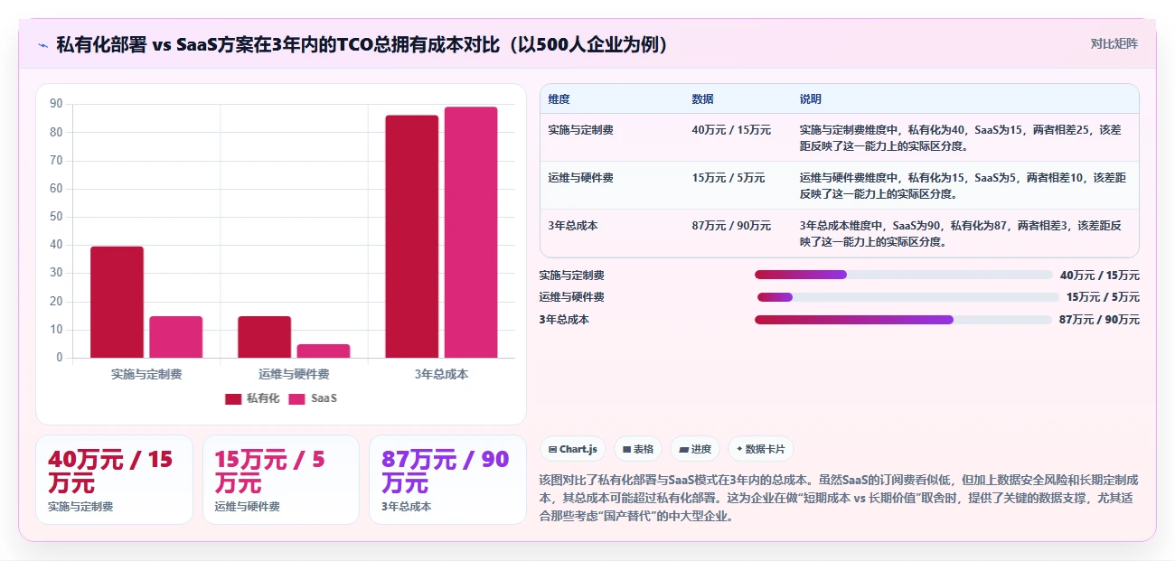Viewport: 1175px width, 561px height.
Task: Click the description paragraph starting 该图对比了
Action: tap(839, 498)
